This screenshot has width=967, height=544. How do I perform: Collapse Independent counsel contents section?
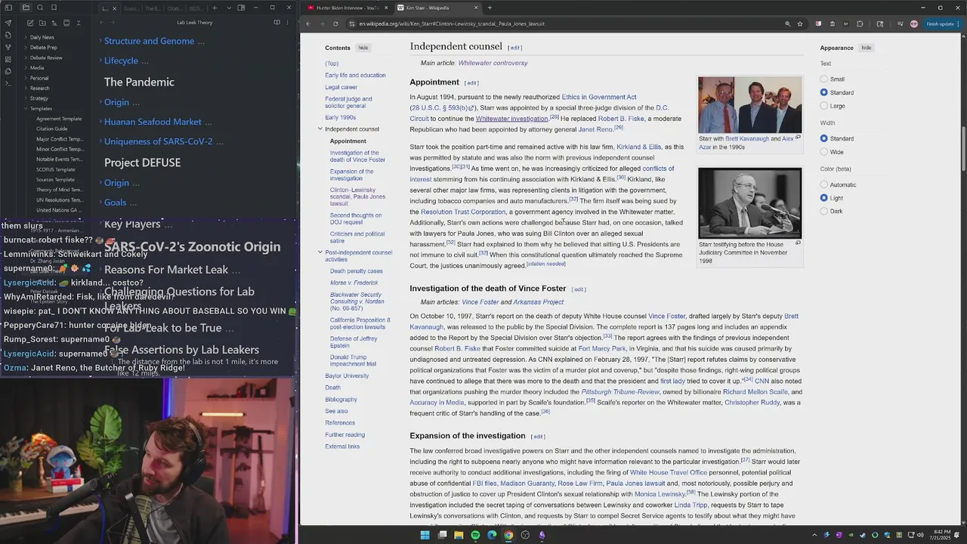(320, 129)
